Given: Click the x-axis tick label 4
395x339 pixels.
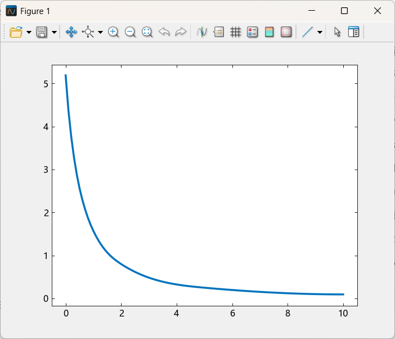Looking at the screenshot, I should point(177,313).
